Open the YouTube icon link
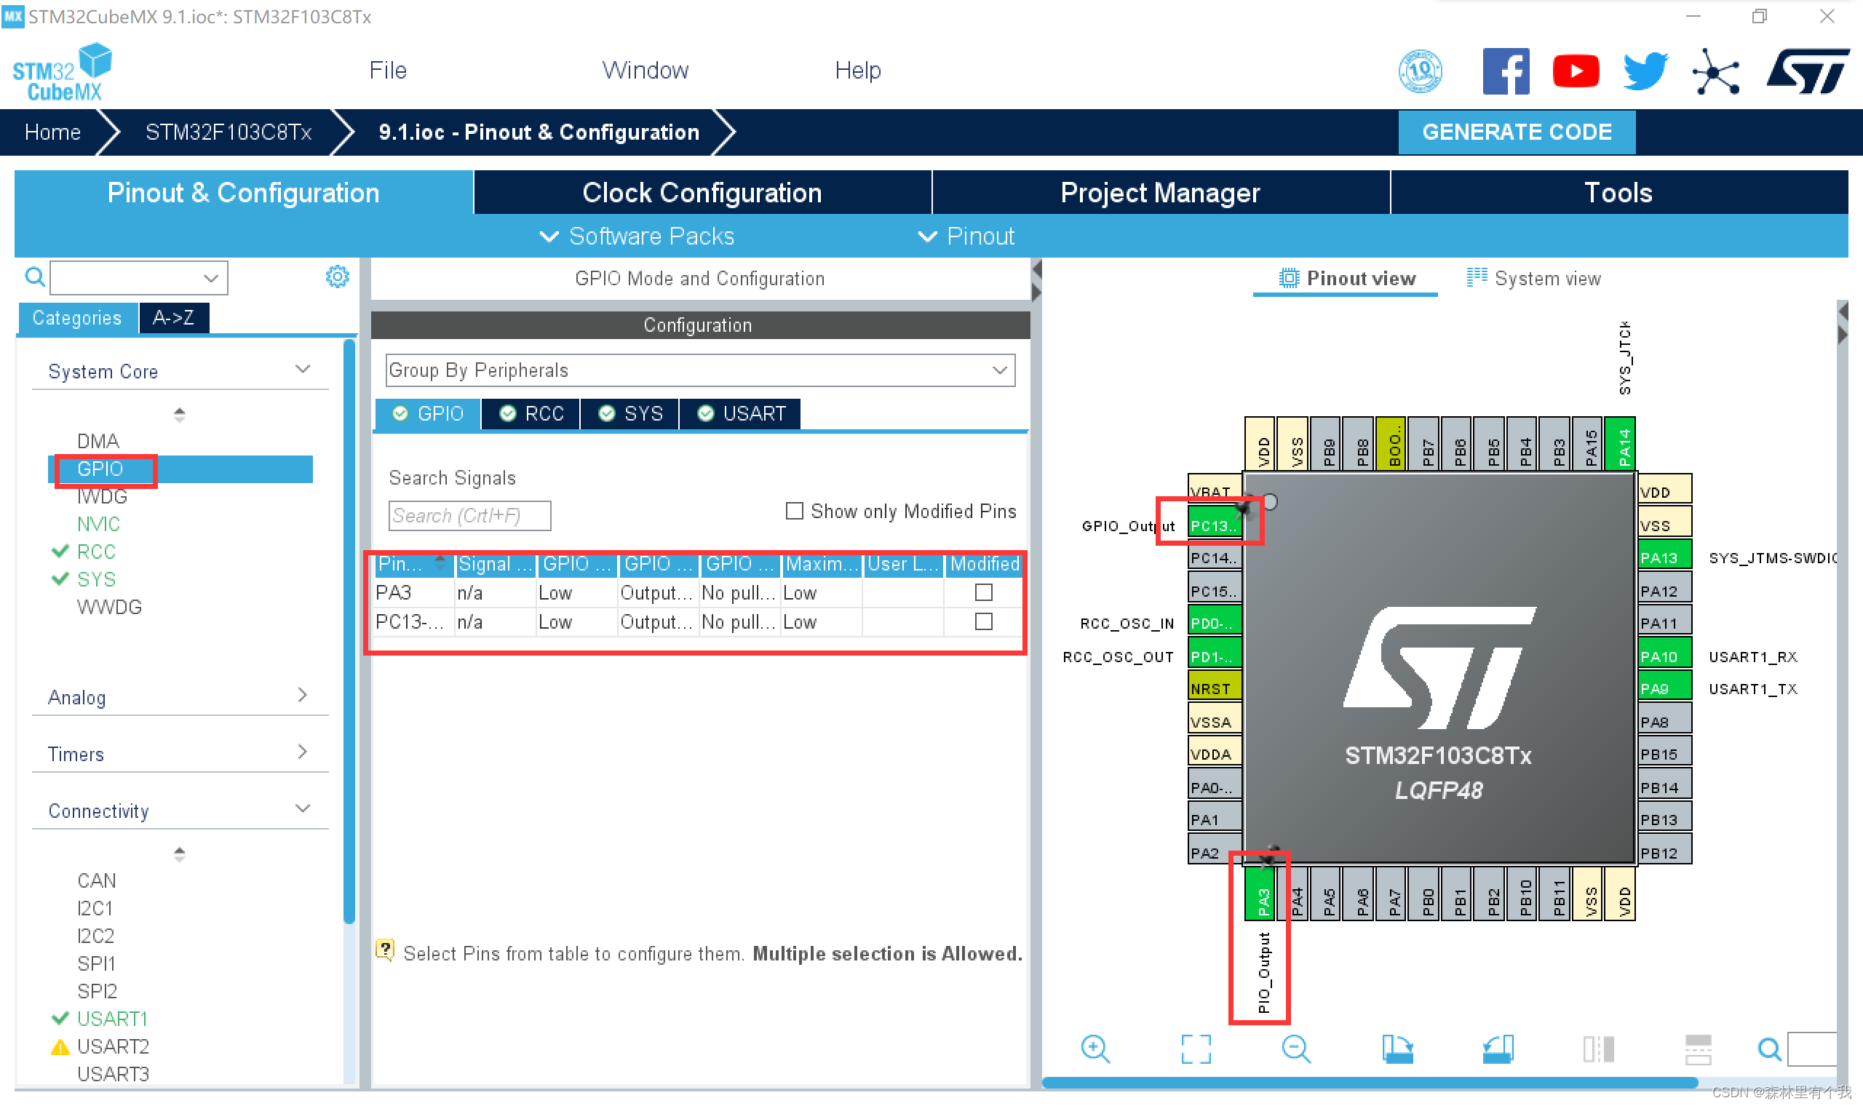 [1575, 71]
